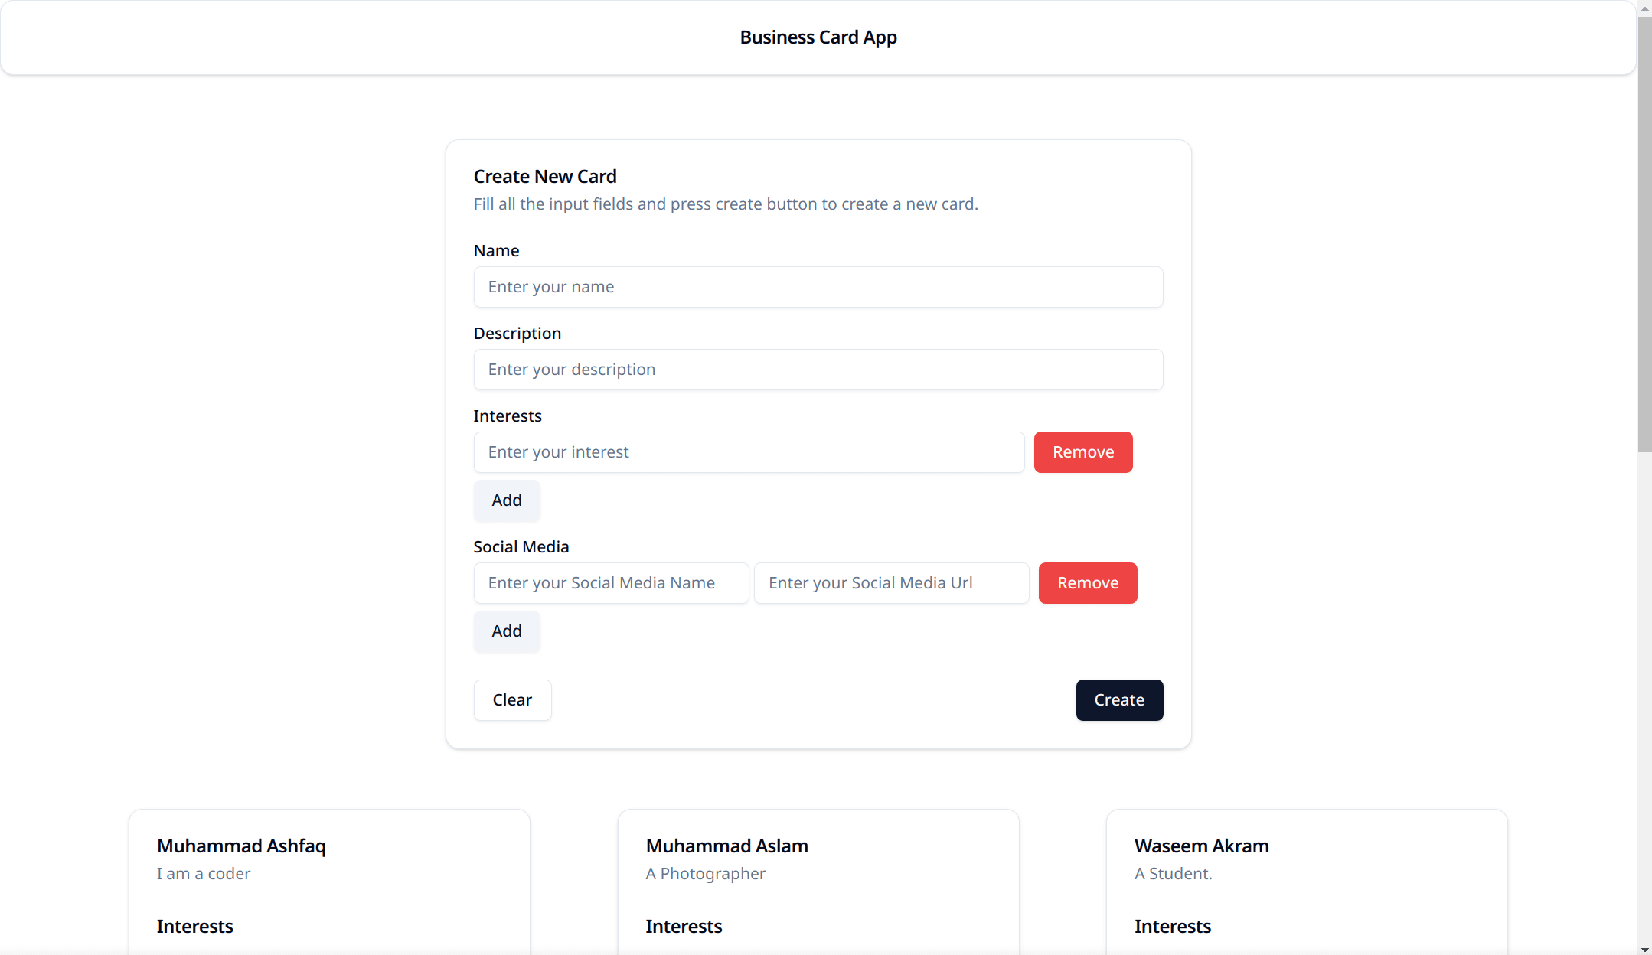Viewport: 1652px width, 955px height.
Task: Click Add button under Social Media section
Action: [506, 630]
